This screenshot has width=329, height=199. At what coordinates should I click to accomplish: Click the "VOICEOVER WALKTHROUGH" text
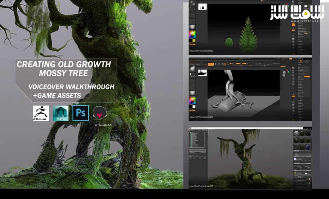(71, 87)
